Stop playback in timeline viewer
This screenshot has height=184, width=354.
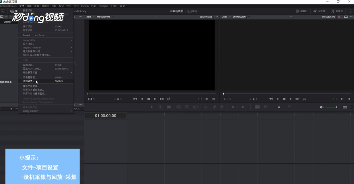(284, 99)
